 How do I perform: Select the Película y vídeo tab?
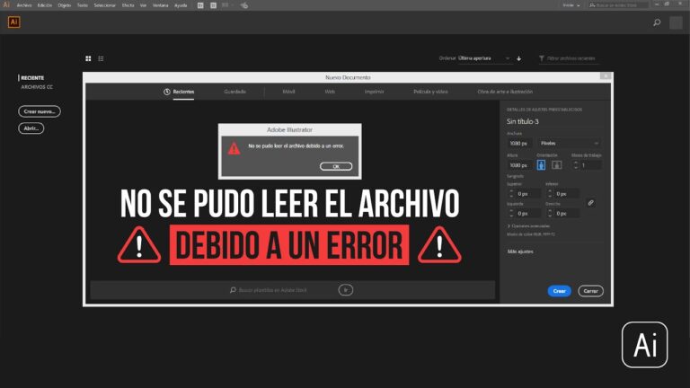click(430, 92)
